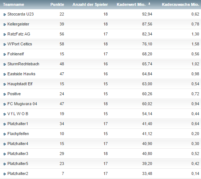Click the Platzhalter1 team name
The image size is (201, 179).
[x=18, y=124]
